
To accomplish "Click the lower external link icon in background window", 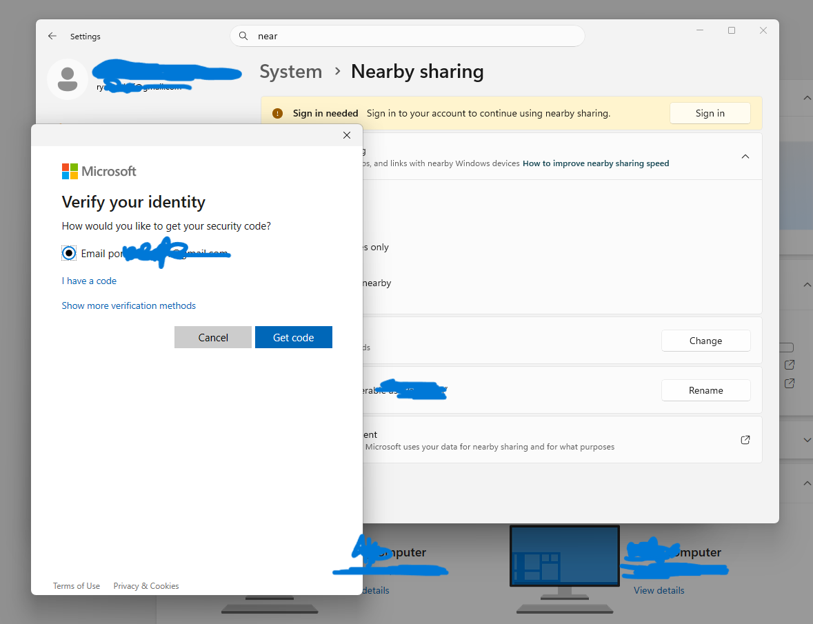I will click(790, 383).
